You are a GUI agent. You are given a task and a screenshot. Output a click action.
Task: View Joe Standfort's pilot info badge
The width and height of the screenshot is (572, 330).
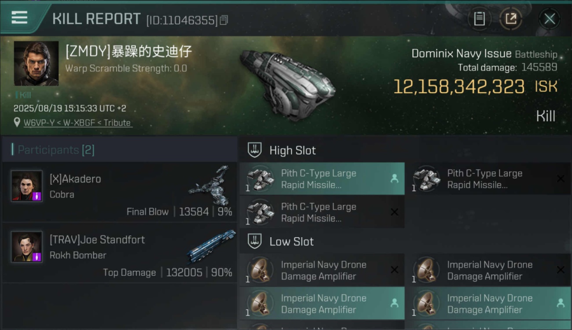click(x=37, y=257)
